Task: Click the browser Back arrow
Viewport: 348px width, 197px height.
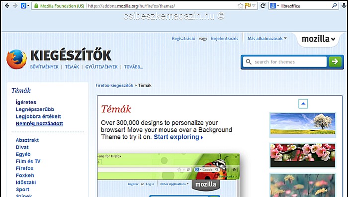Action: tap(7, 6)
